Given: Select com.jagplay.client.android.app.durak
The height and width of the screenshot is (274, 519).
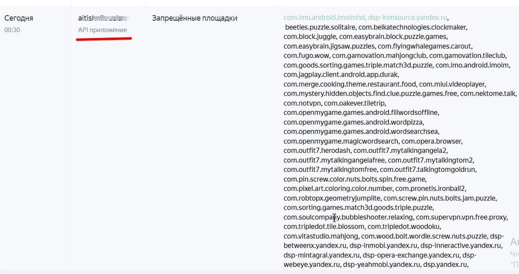Looking at the screenshot, I should click(340, 75).
